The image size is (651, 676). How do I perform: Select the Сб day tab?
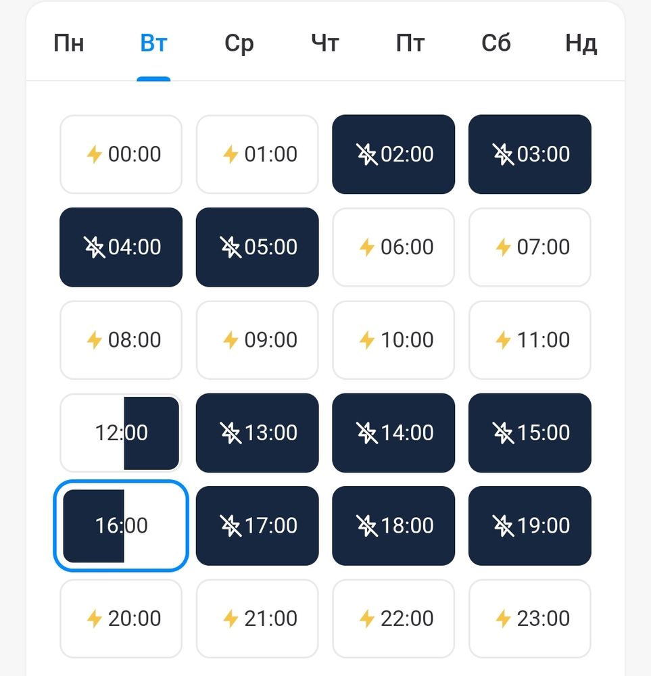point(496,45)
